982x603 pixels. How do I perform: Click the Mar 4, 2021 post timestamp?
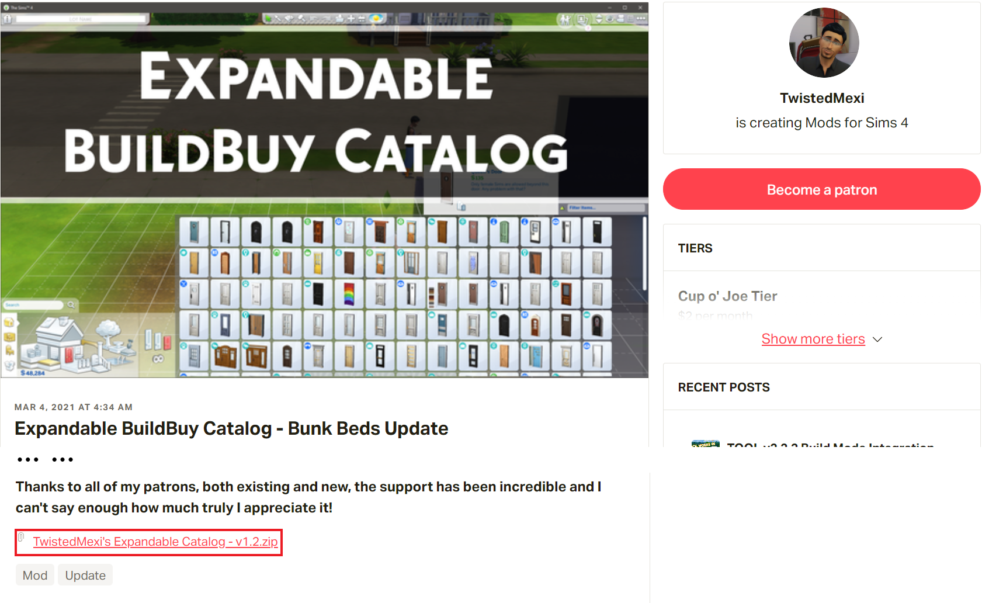[74, 407]
